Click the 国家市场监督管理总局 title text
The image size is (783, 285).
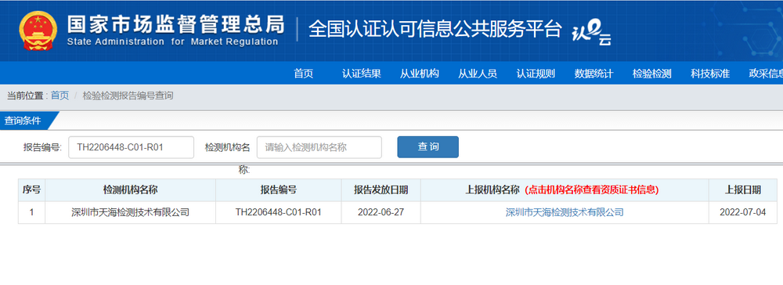(x=175, y=24)
